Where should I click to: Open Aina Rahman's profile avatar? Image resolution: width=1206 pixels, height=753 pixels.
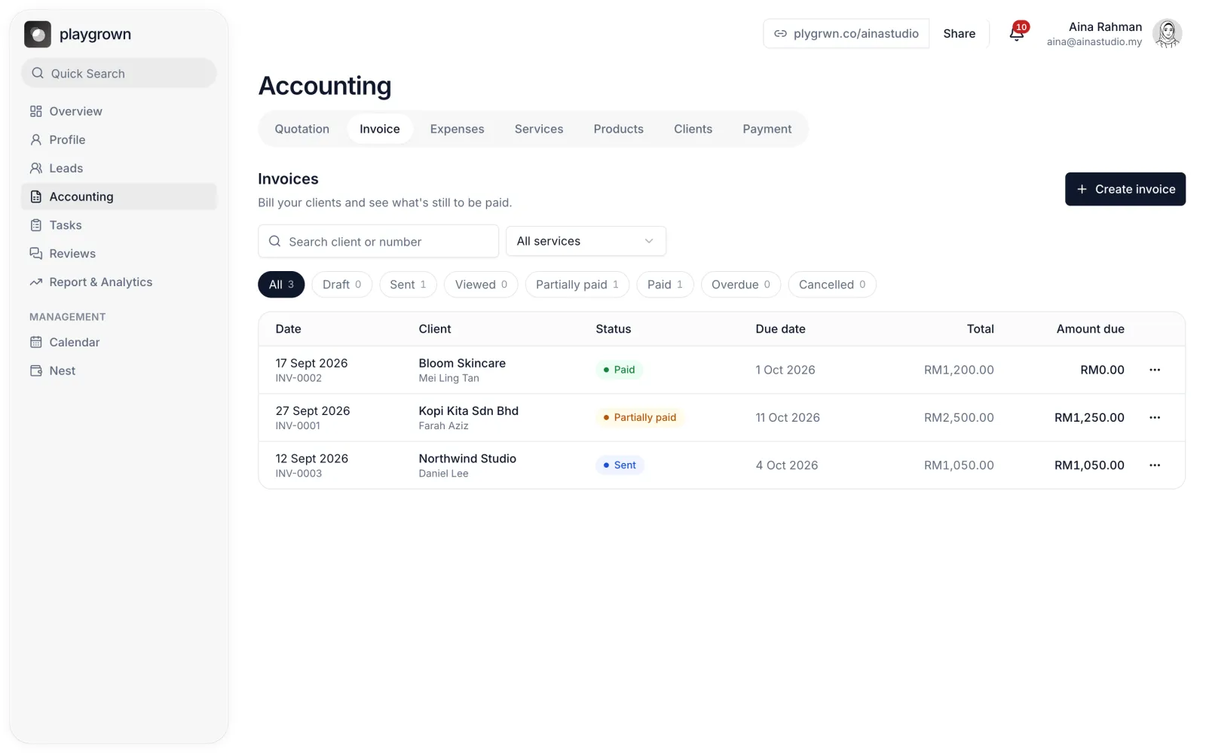(x=1168, y=34)
